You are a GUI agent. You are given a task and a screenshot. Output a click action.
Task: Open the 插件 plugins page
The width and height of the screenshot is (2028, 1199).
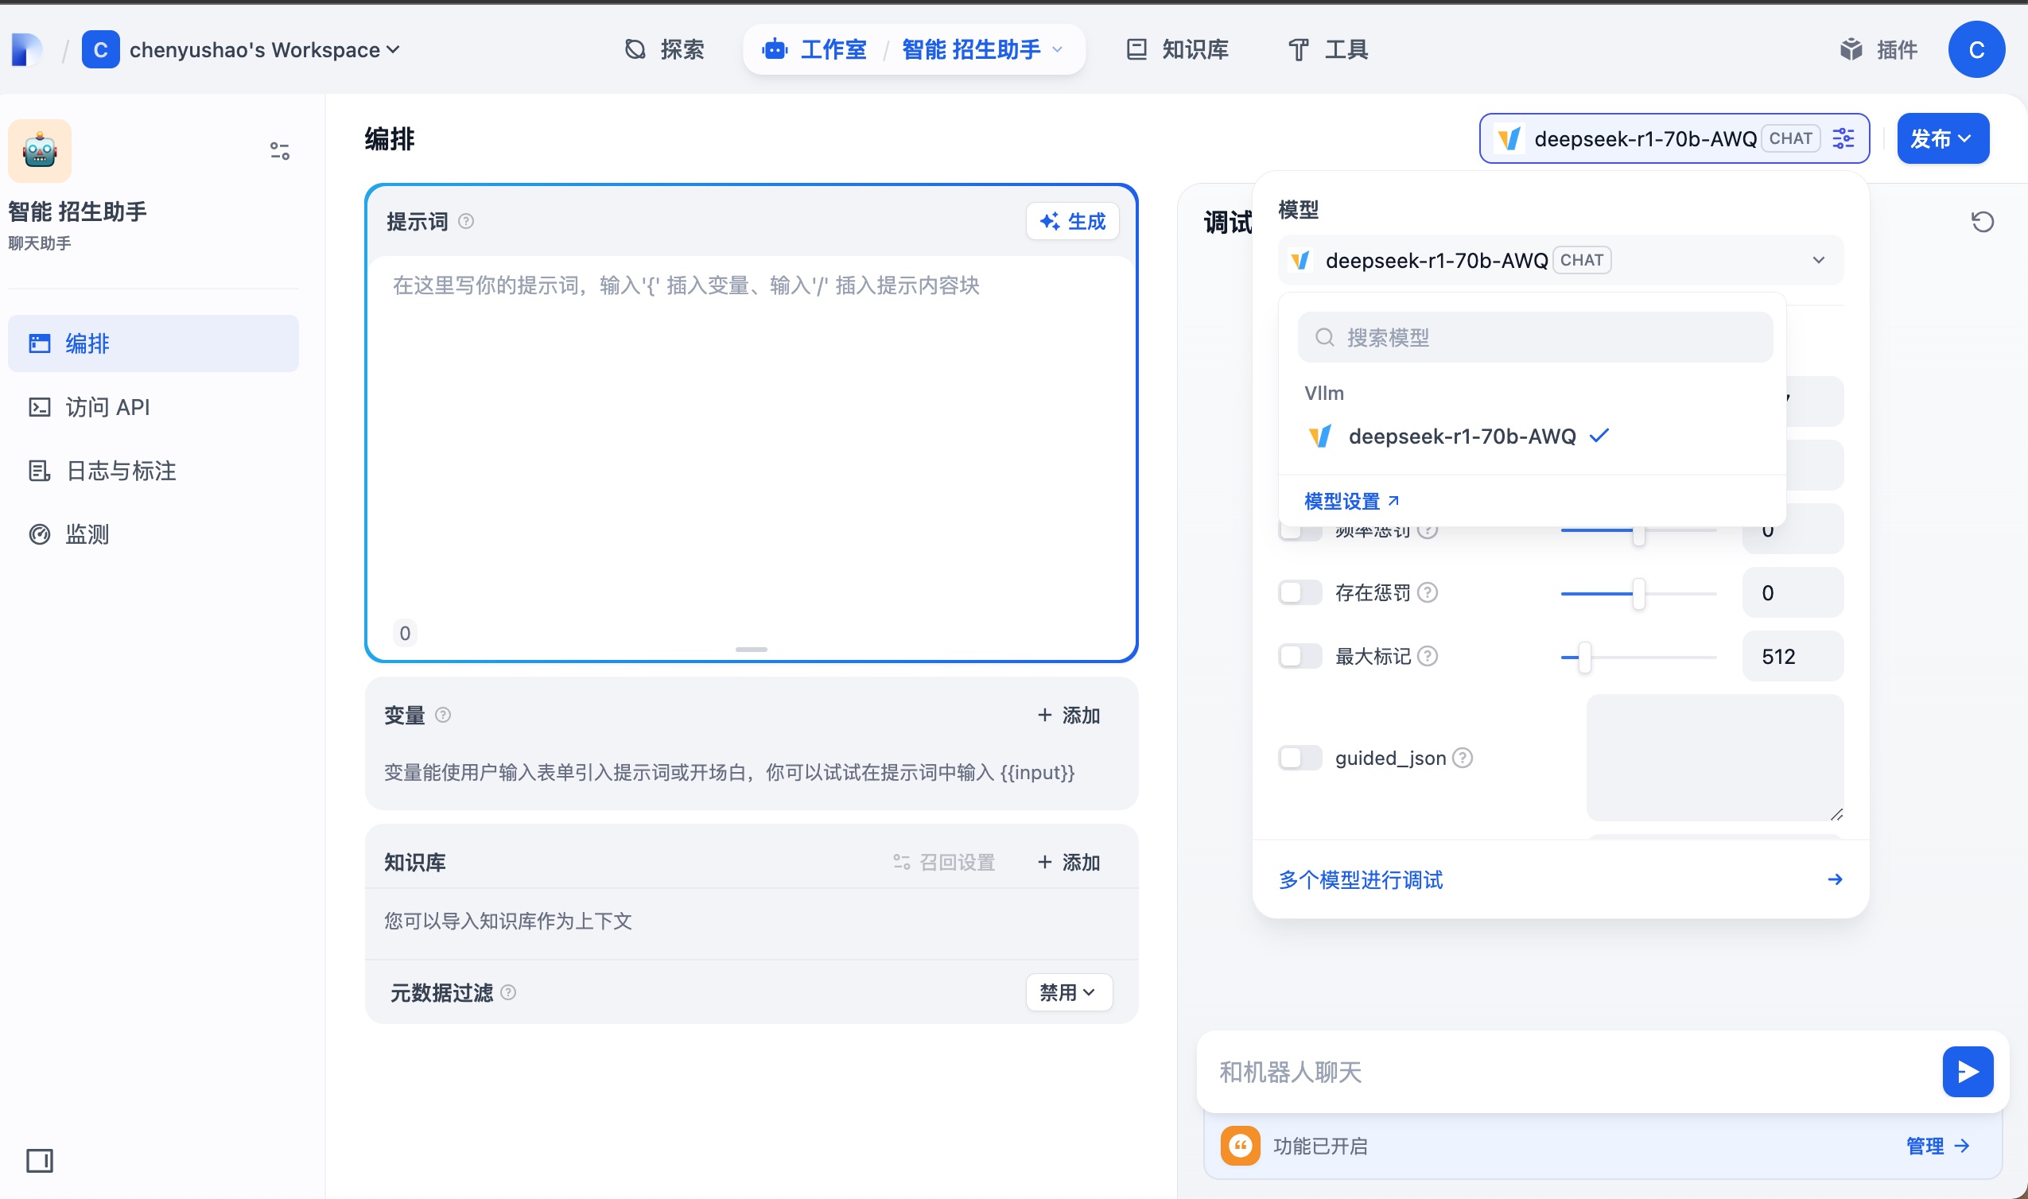(1878, 49)
